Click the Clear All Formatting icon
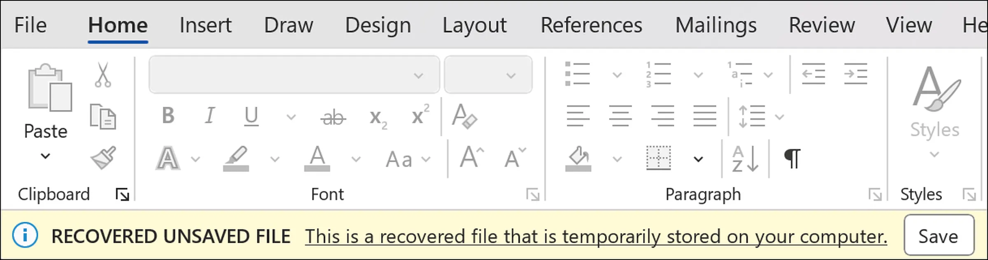The width and height of the screenshot is (988, 260). (464, 116)
